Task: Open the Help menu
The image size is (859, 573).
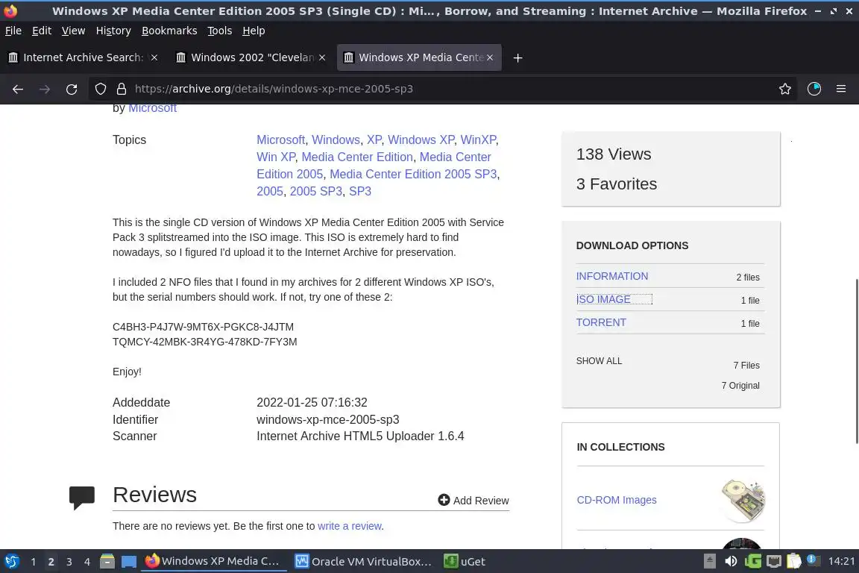Action: [254, 31]
